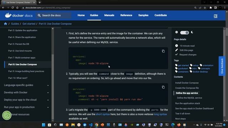Click the Docker docs whale logo

click(8, 15)
